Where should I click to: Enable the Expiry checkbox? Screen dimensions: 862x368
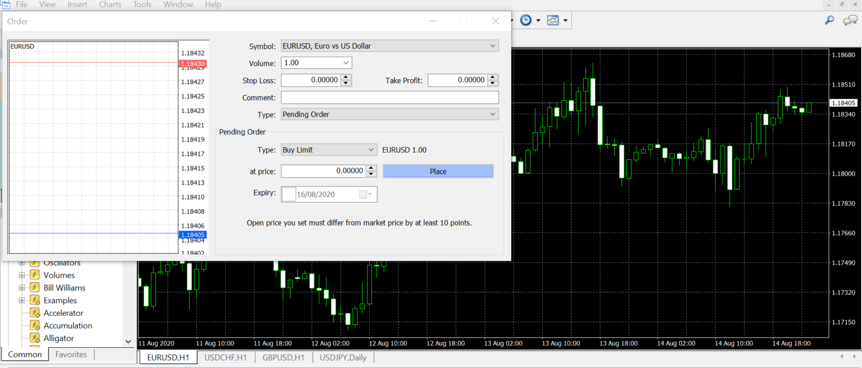click(288, 194)
